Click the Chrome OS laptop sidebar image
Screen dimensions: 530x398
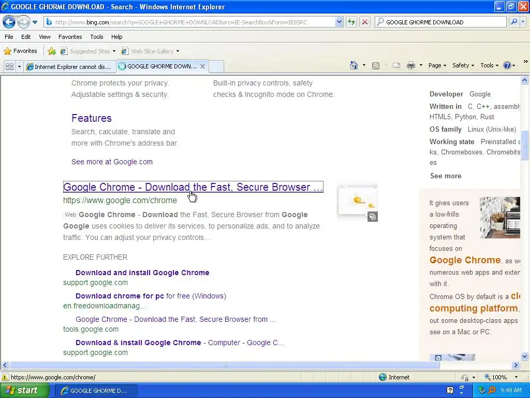(x=499, y=218)
